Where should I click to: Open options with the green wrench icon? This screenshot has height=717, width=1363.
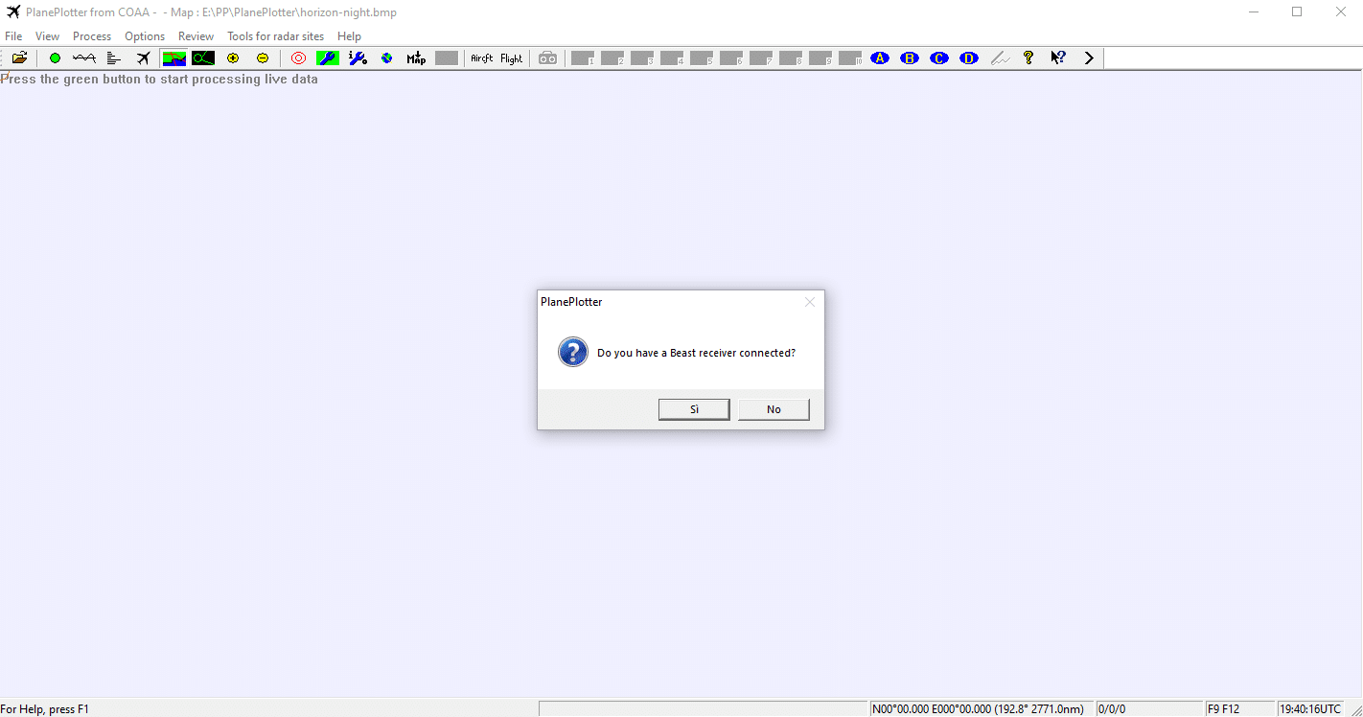(328, 58)
